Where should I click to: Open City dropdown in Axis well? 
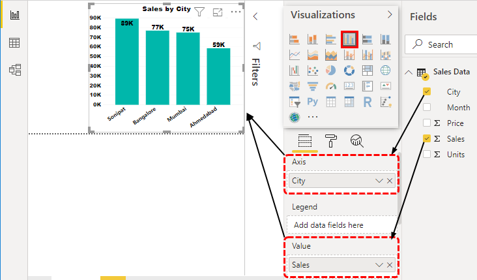379,181
